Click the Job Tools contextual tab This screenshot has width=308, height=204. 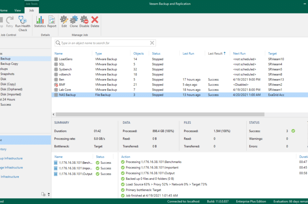coord(32,4)
